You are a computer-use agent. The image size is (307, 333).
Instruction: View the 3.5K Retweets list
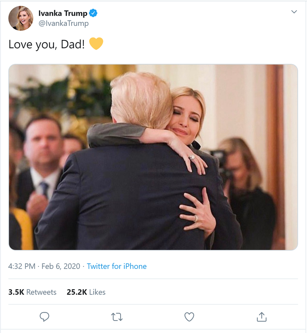32,292
